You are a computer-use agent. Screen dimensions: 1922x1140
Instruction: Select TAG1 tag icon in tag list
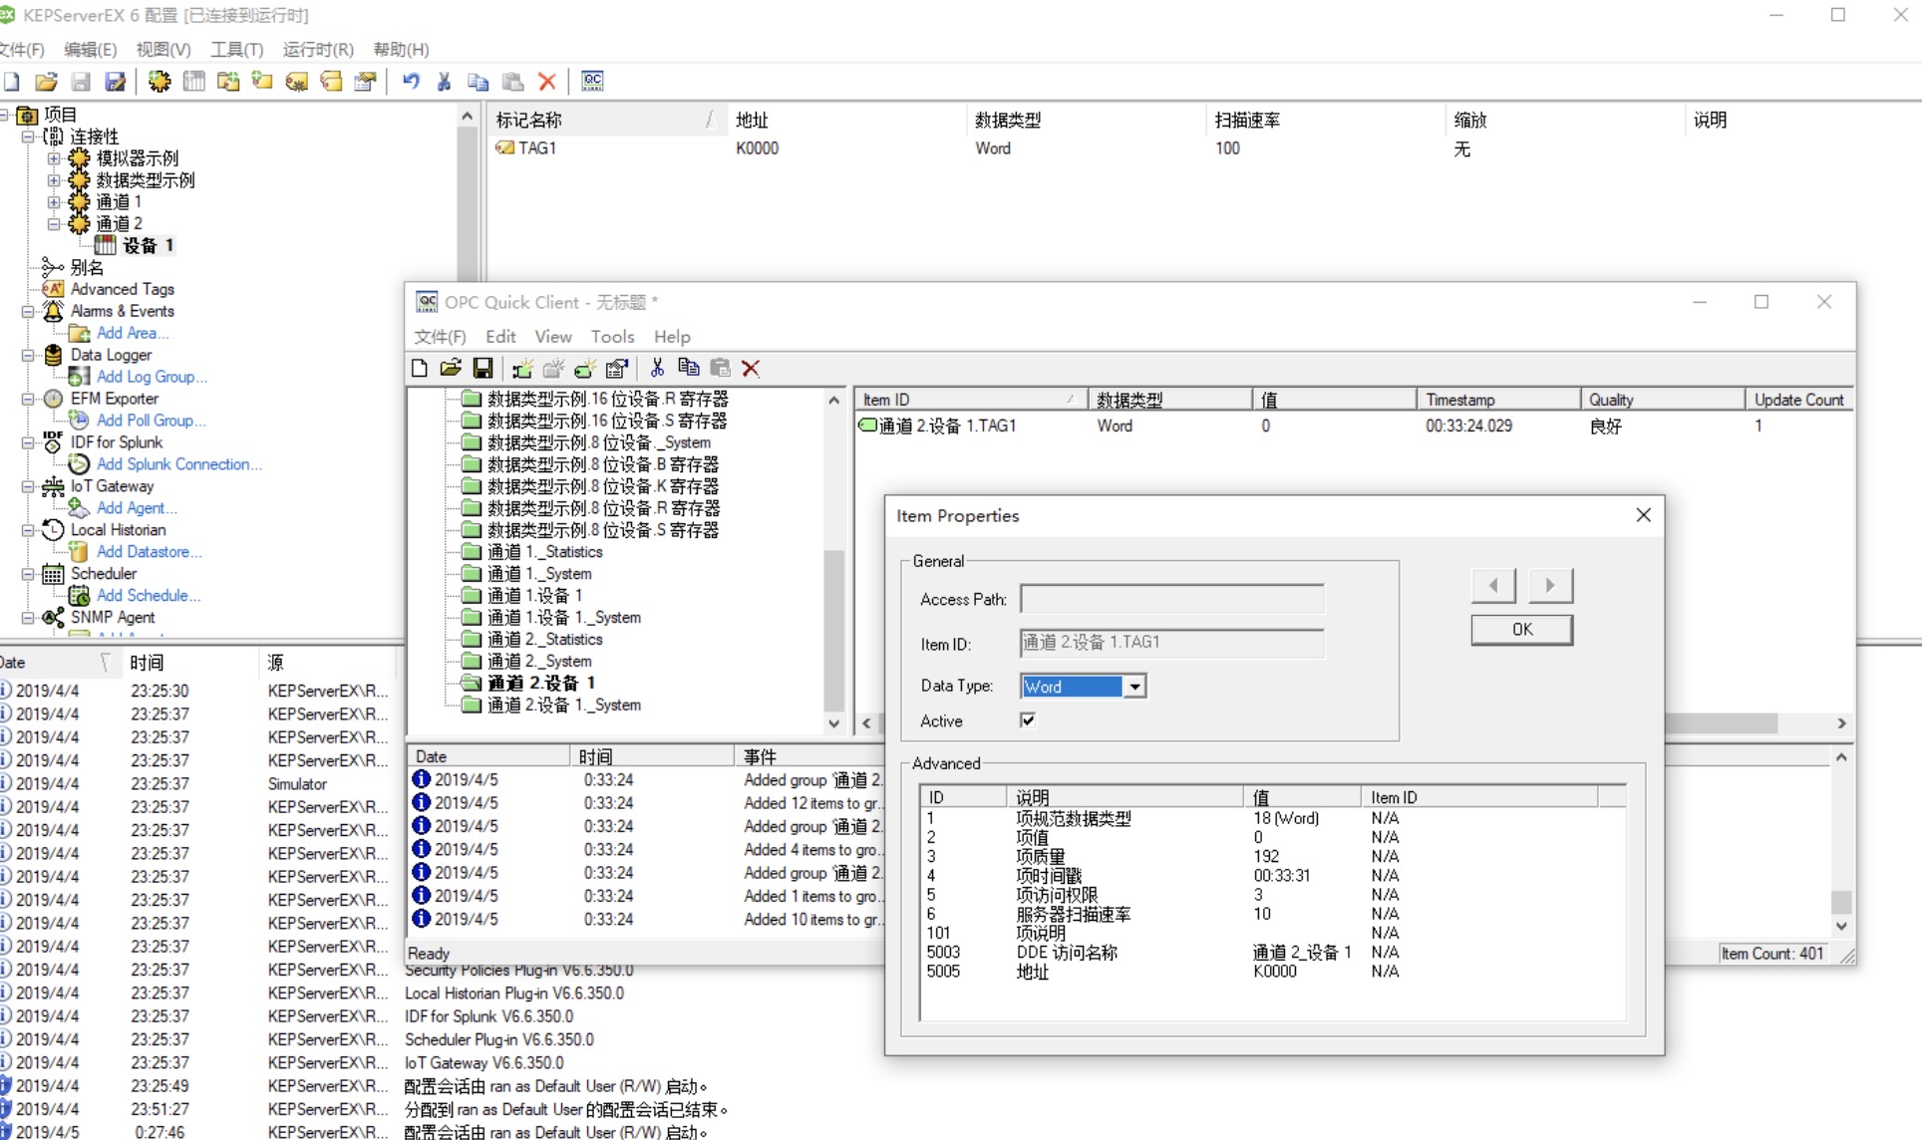click(x=505, y=148)
